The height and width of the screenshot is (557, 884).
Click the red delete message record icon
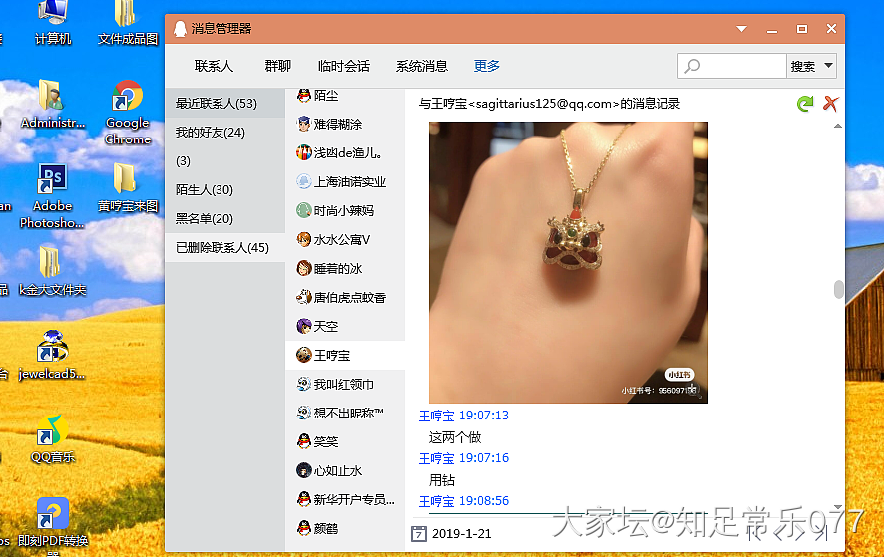coord(830,104)
